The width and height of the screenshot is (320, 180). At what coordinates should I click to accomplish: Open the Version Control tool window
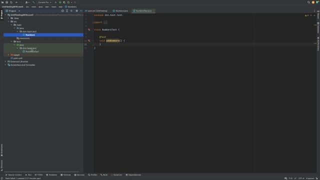[x=13, y=175]
